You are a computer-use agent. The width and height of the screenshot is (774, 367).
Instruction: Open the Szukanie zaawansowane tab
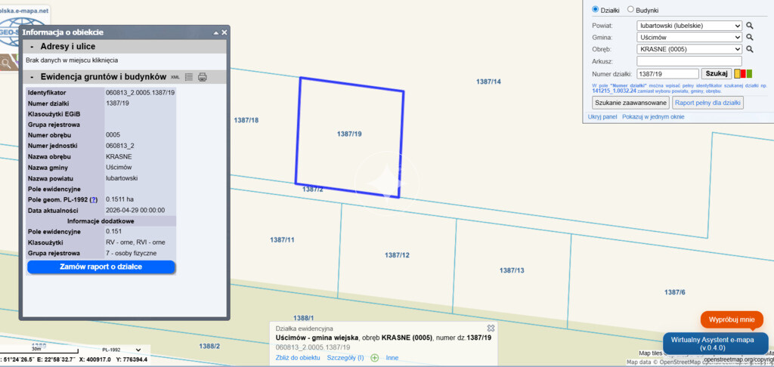[630, 103]
